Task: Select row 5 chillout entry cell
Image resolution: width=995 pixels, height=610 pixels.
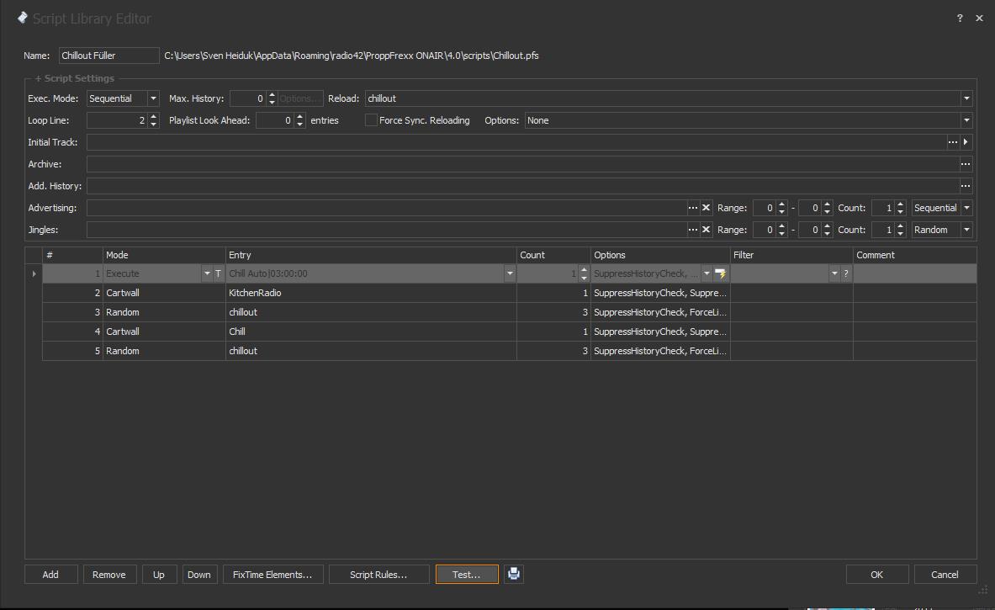Action: pos(371,351)
